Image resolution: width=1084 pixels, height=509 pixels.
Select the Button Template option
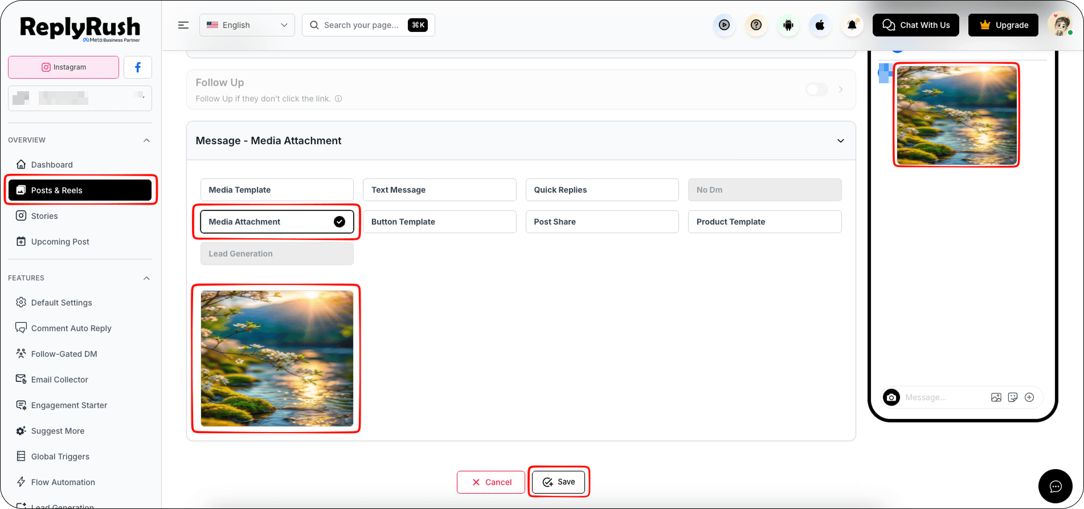point(440,222)
